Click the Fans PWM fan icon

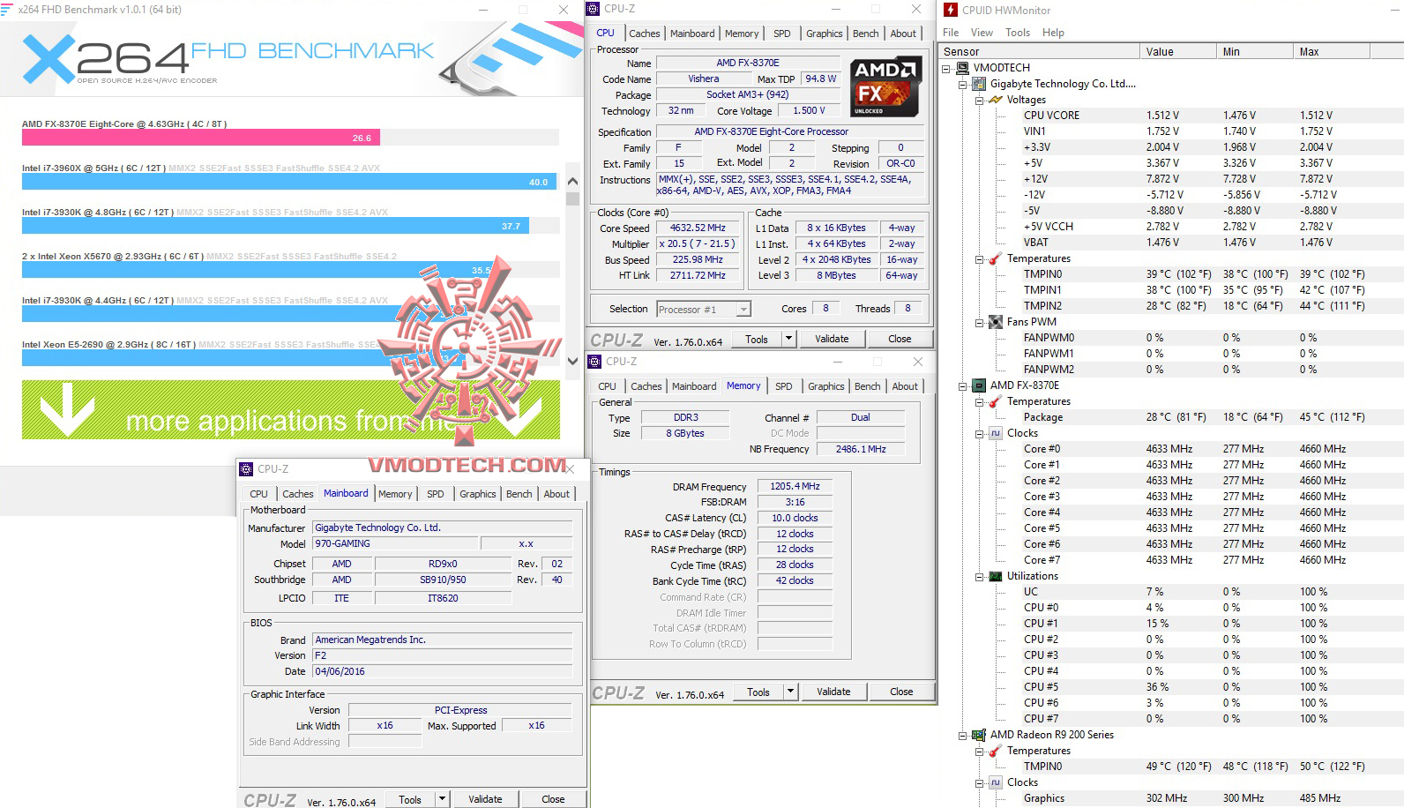tap(995, 322)
